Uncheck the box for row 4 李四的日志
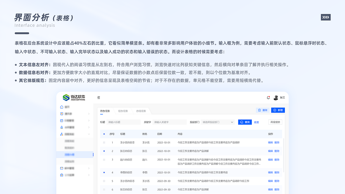The image size is (345, 194). click(104, 172)
